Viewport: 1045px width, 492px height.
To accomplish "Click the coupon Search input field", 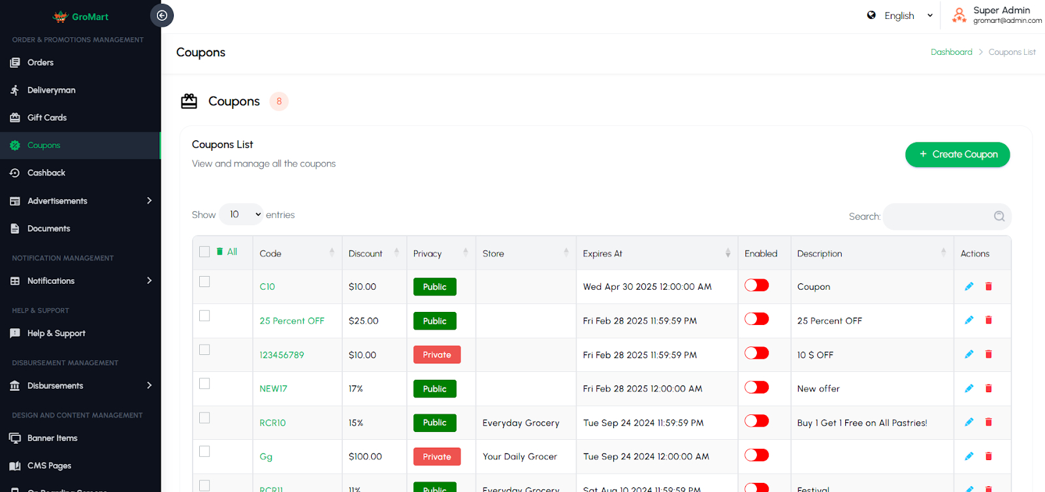I will click(937, 217).
